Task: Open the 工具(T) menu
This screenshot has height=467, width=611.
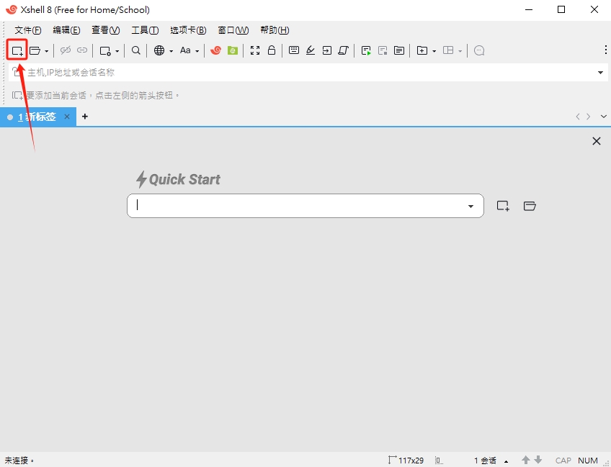Action: pyautogui.click(x=145, y=30)
